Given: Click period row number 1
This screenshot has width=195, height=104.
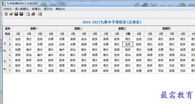Looking at the screenshot, I should (10, 39).
